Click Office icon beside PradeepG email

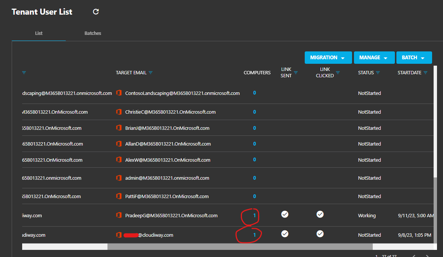tap(119, 215)
